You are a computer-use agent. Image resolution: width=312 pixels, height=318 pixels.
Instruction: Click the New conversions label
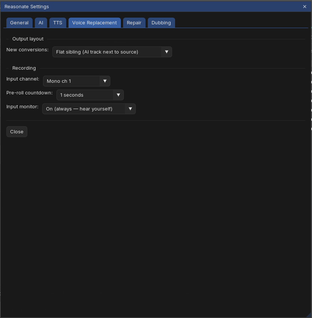[27, 50]
